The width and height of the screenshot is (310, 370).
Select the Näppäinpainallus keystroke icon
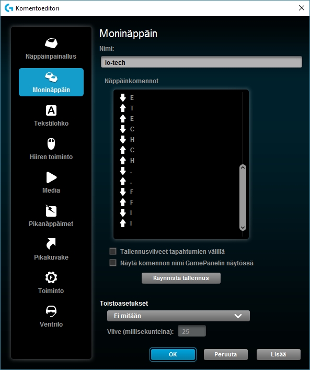coord(51,43)
